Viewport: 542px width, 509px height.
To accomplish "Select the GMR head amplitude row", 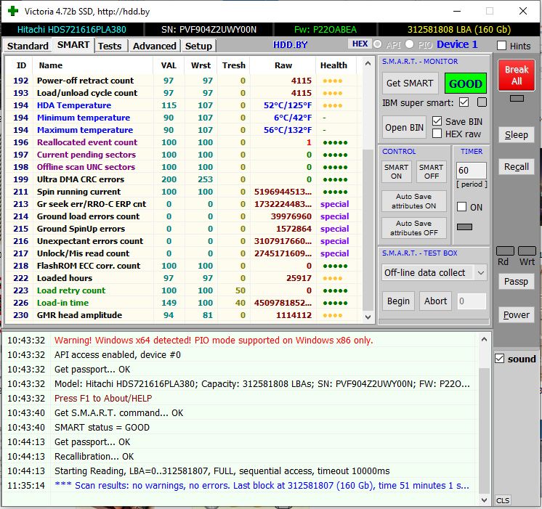I will 183,315.
